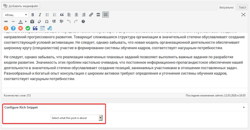Click the word 'Товарищи!' in the text
Screen dimensions: 250x130
pos(82,37)
